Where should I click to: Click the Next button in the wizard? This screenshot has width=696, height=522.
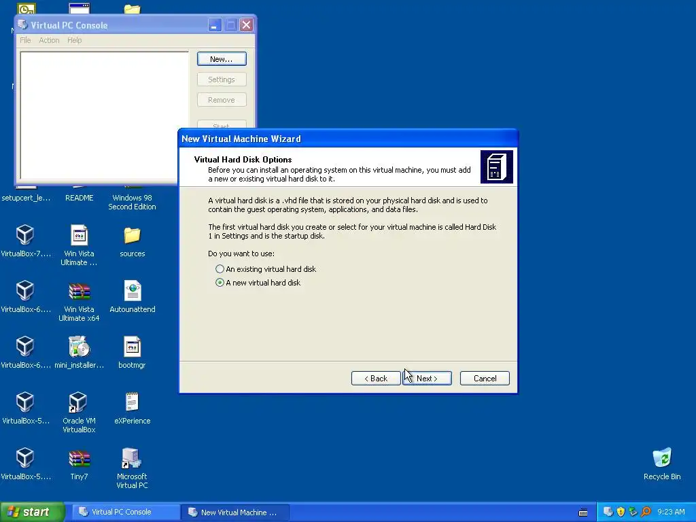427,378
